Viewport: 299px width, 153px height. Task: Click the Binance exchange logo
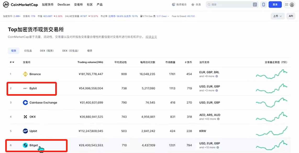pos(25,74)
